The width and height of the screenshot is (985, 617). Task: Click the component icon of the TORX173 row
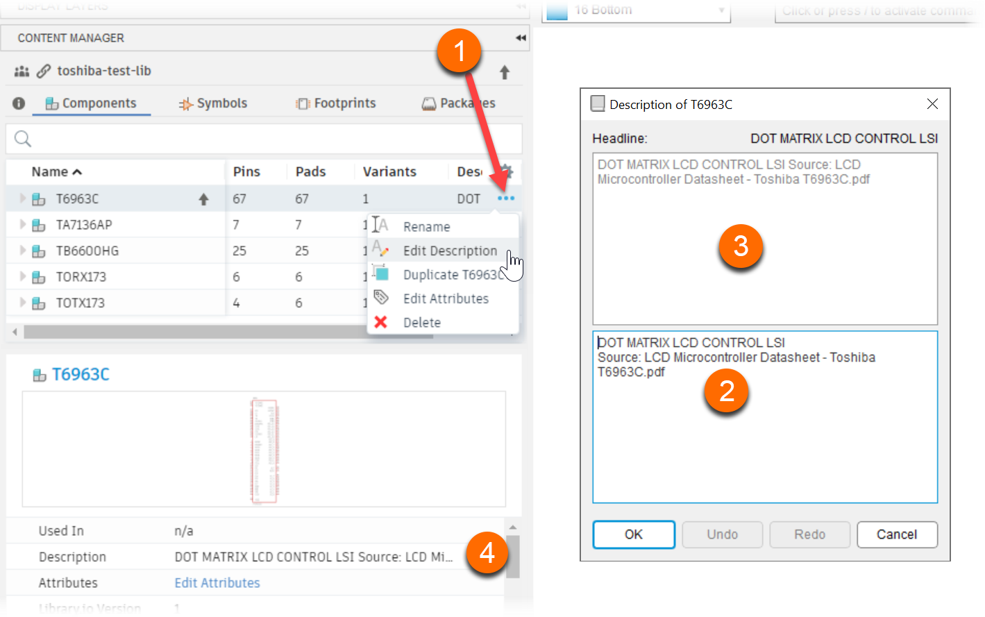coord(39,277)
